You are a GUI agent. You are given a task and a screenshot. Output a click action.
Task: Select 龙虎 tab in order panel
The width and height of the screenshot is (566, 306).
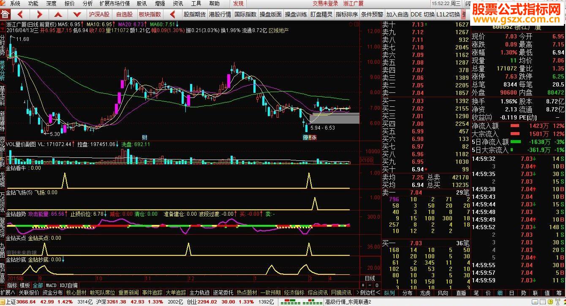point(425,292)
